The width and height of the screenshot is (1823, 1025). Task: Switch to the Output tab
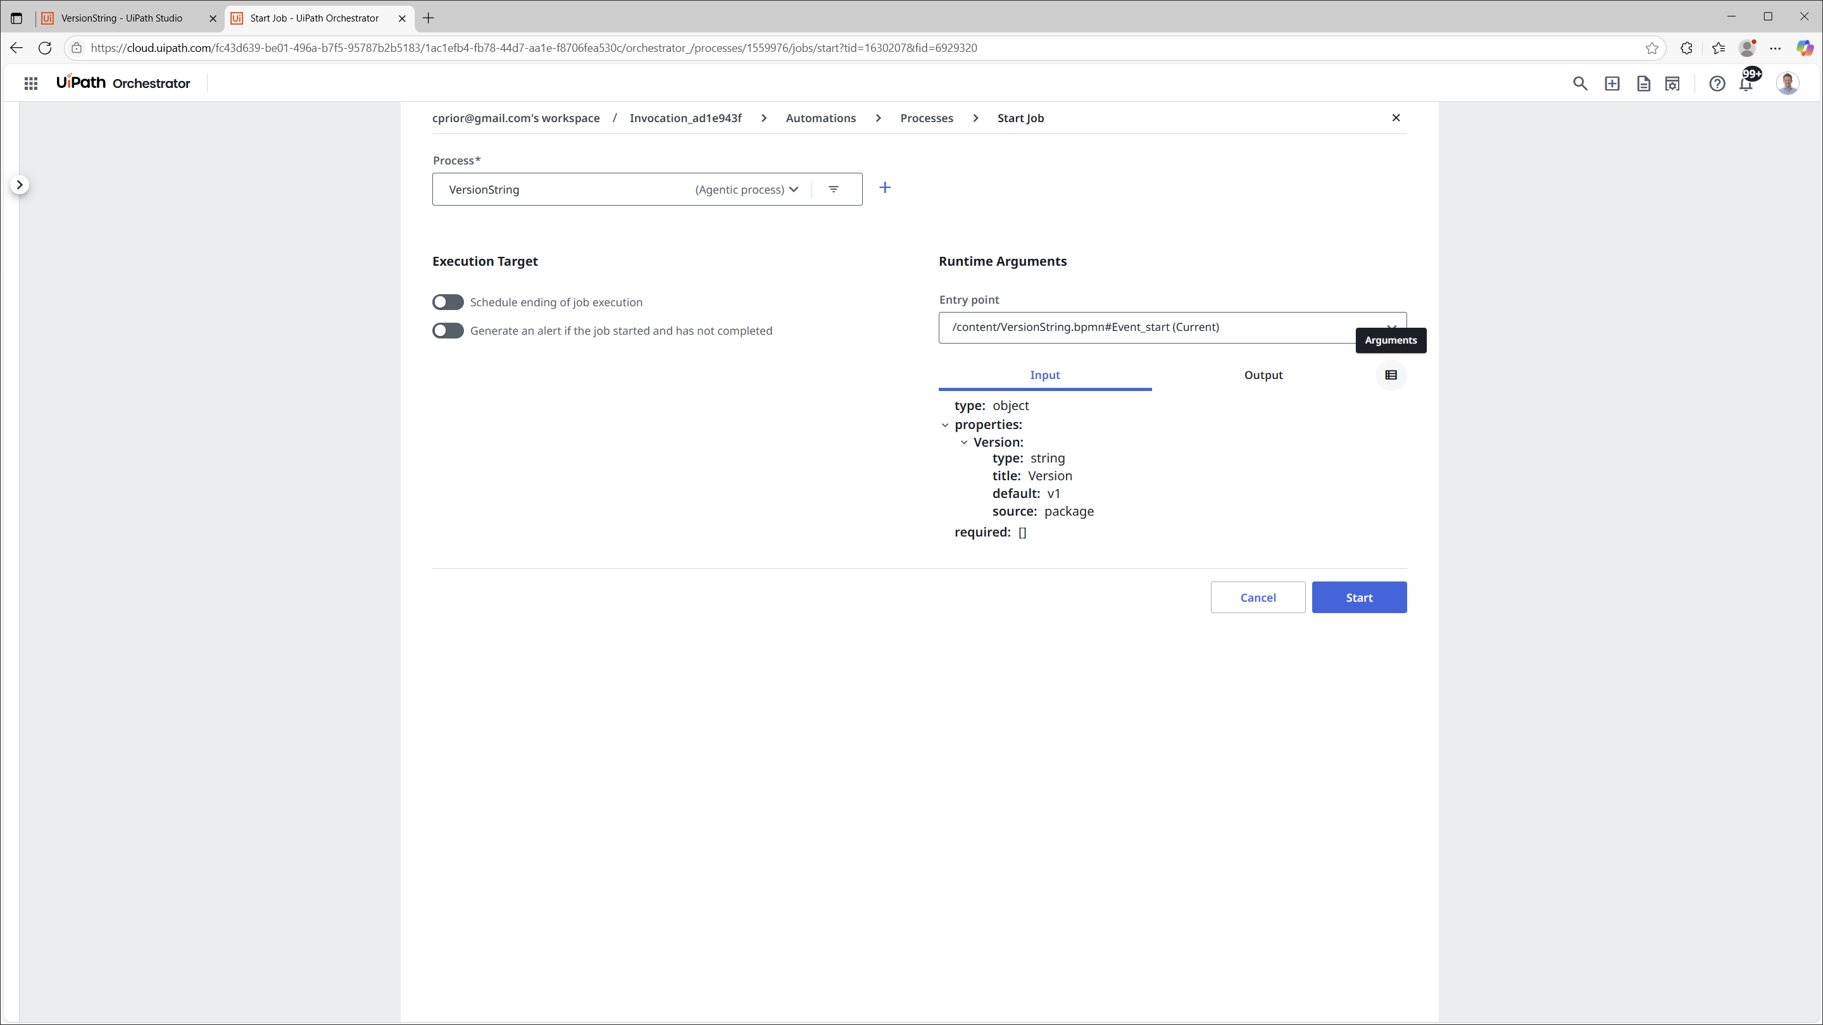tap(1263, 375)
